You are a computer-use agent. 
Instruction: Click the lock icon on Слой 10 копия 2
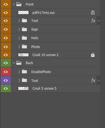pyautogui.click(x=93, y=55)
